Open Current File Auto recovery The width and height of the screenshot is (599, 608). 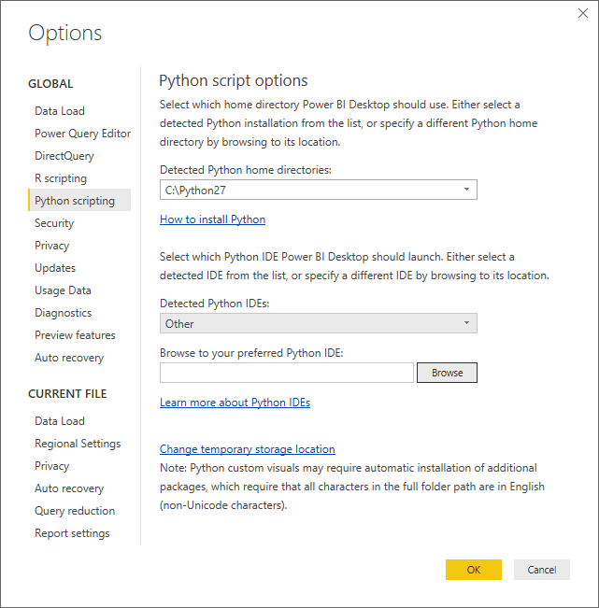click(x=69, y=488)
